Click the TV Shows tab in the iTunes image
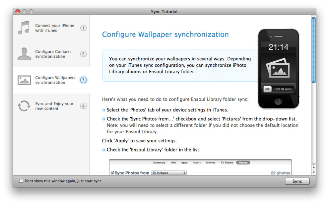 (x=227, y=163)
